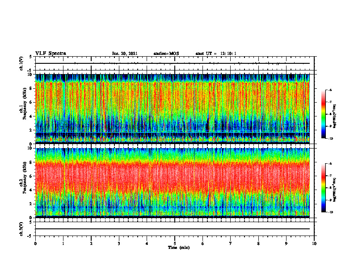Select the date text "Jan. 20, 2021"
354x273 pixels.
pos(125,54)
